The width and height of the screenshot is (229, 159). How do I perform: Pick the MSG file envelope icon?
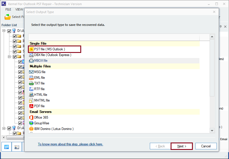(x=31, y=72)
